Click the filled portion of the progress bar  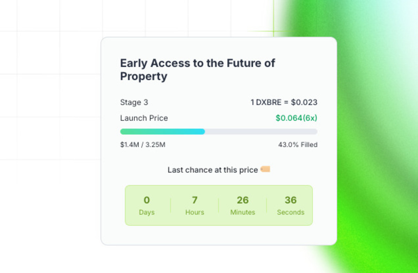coord(162,131)
